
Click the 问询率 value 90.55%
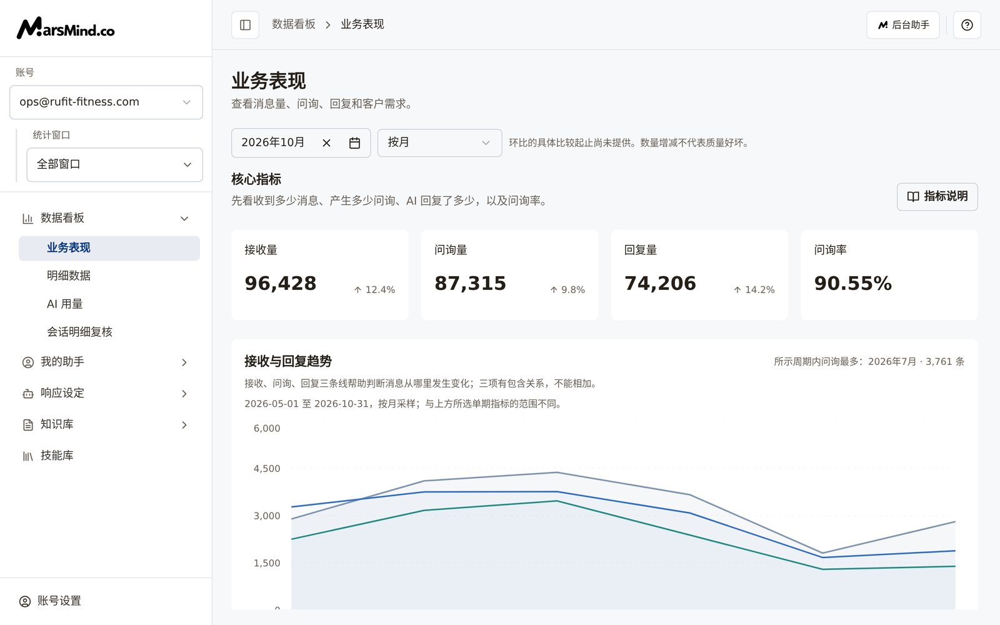tap(853, 284)
